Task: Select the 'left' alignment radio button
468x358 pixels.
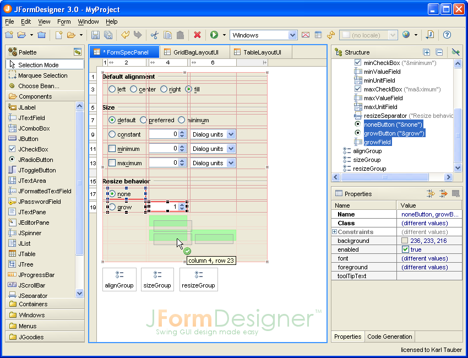Action: pyautogui.click(x=112, y=89)
